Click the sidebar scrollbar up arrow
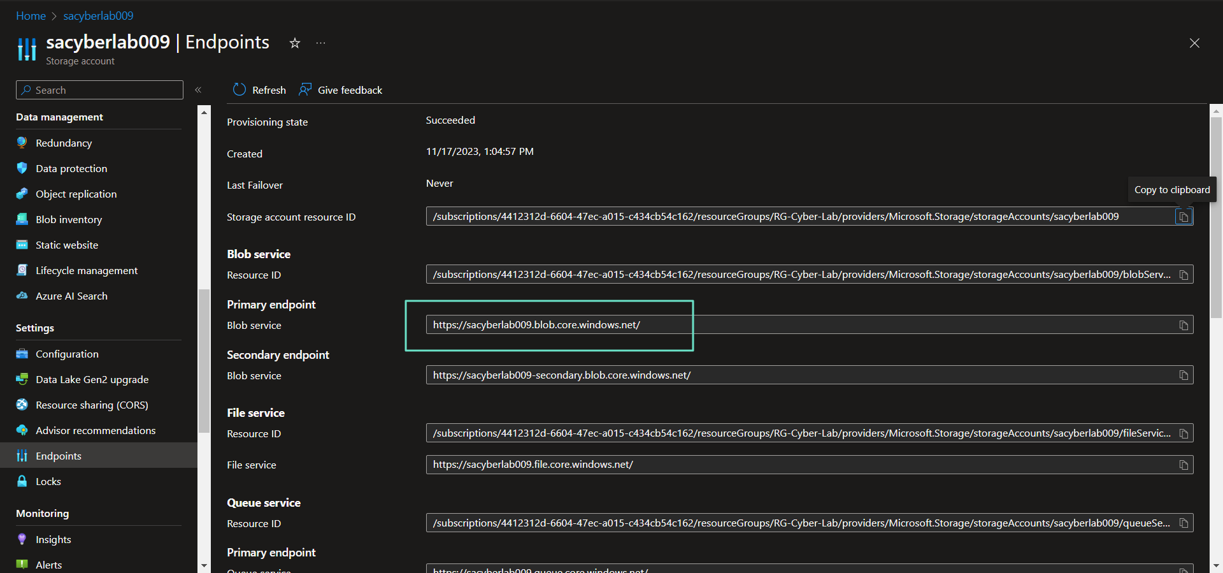The width and height of the screenshot is (1223, 573). (204, 112)
